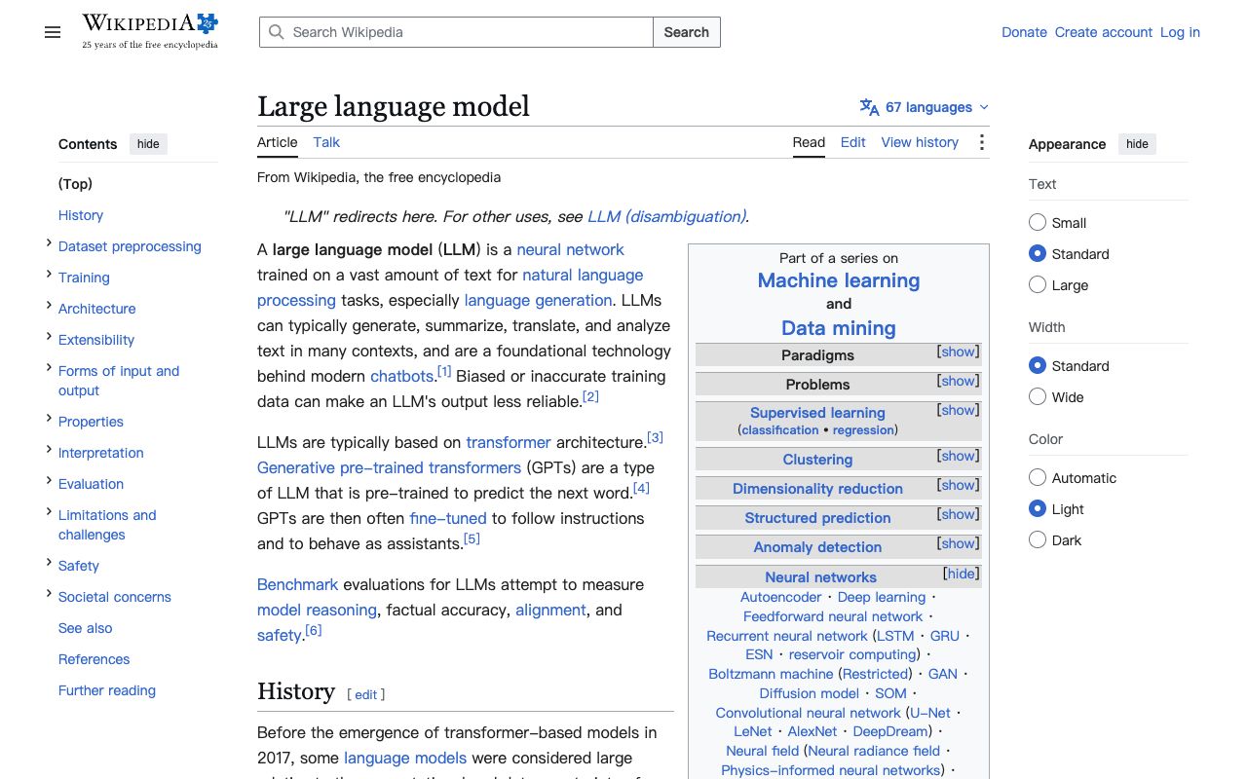Image resolution: width=1247 pixels, height=779 pixels.
Task: Open the 67 languages dropdown
Action: tap(925, 107)
